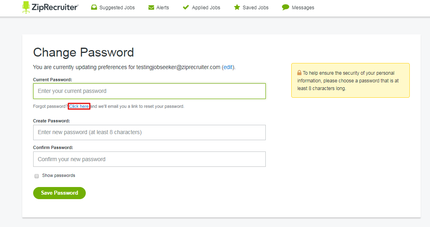The height and width of the screenshot is (227, 430).
Task: Follow the 'Click here' reset password link
Action: (x=79, y=106)
